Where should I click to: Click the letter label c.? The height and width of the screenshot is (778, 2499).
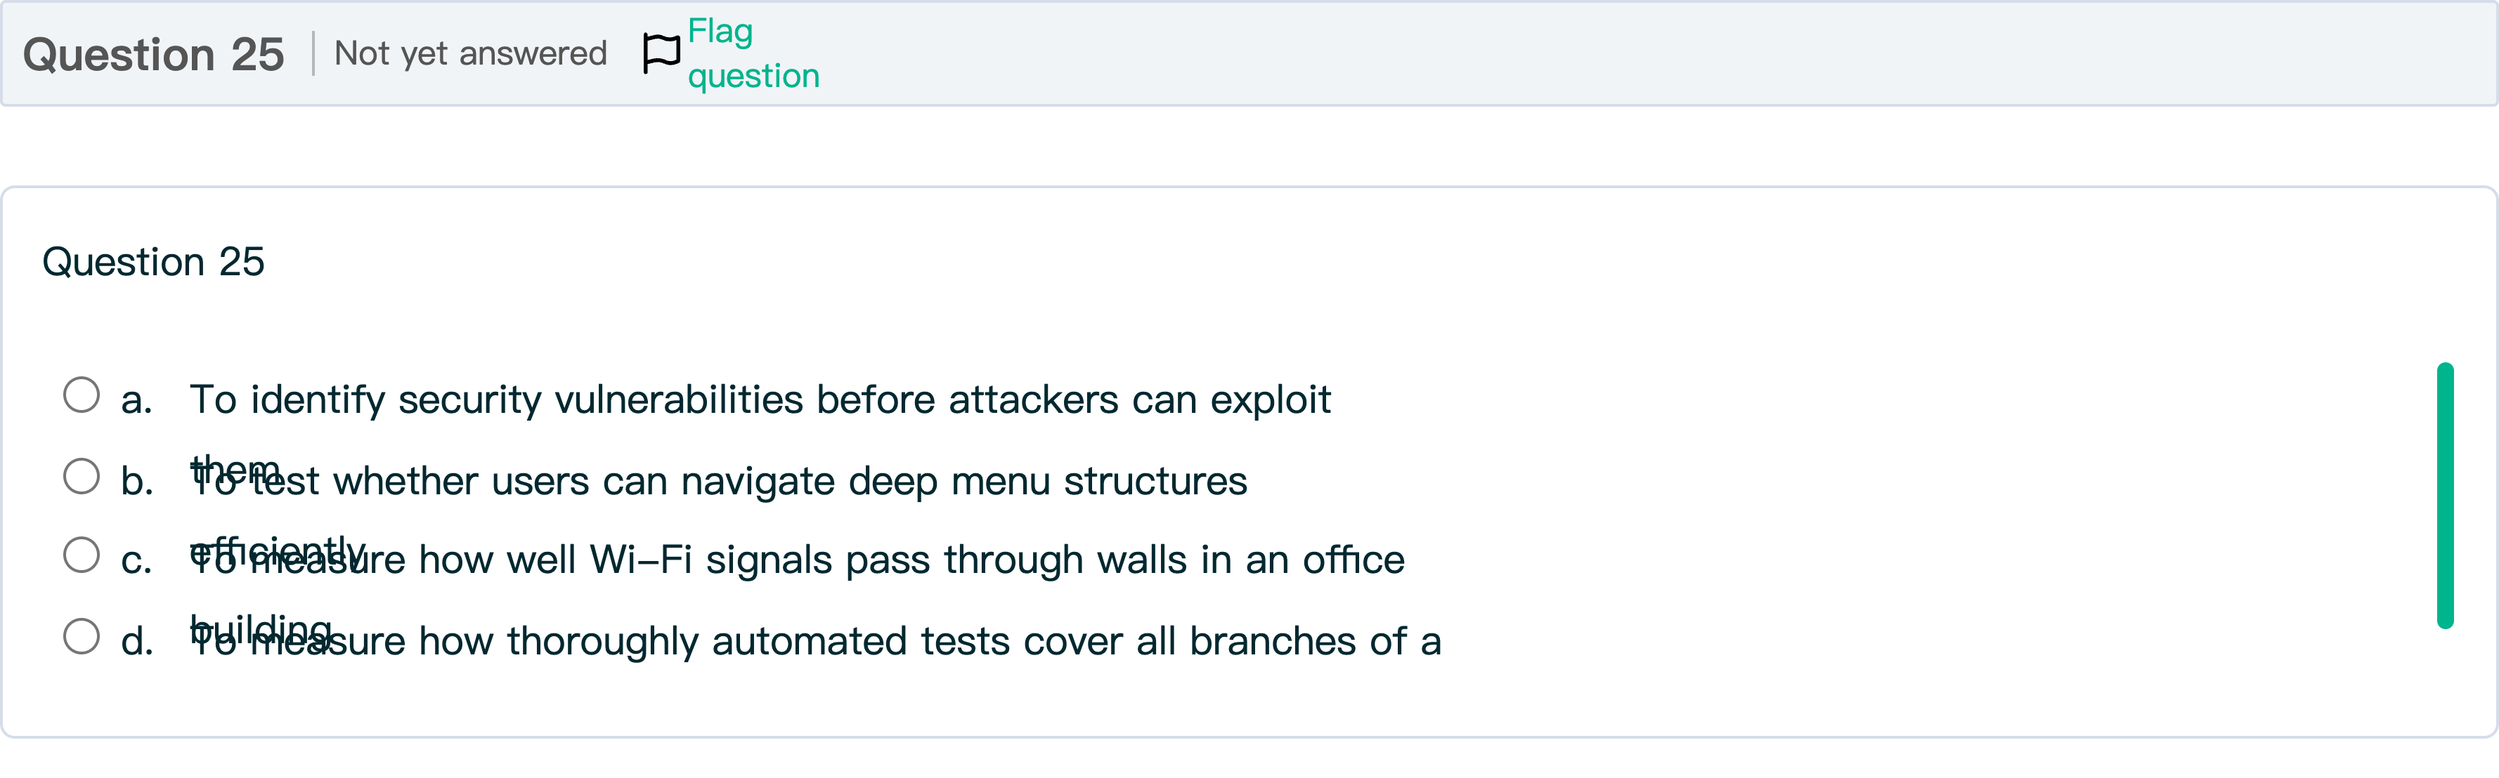[x=137, y=560]
